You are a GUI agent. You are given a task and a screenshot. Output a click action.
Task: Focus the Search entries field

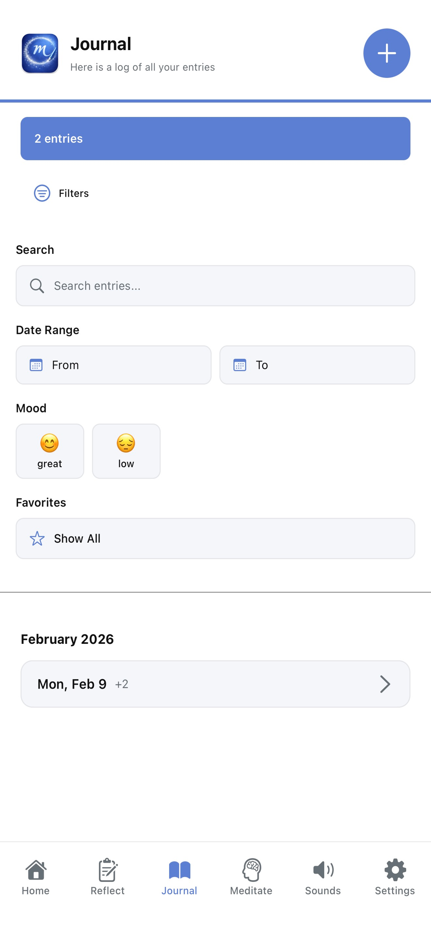tap(224, 286)
